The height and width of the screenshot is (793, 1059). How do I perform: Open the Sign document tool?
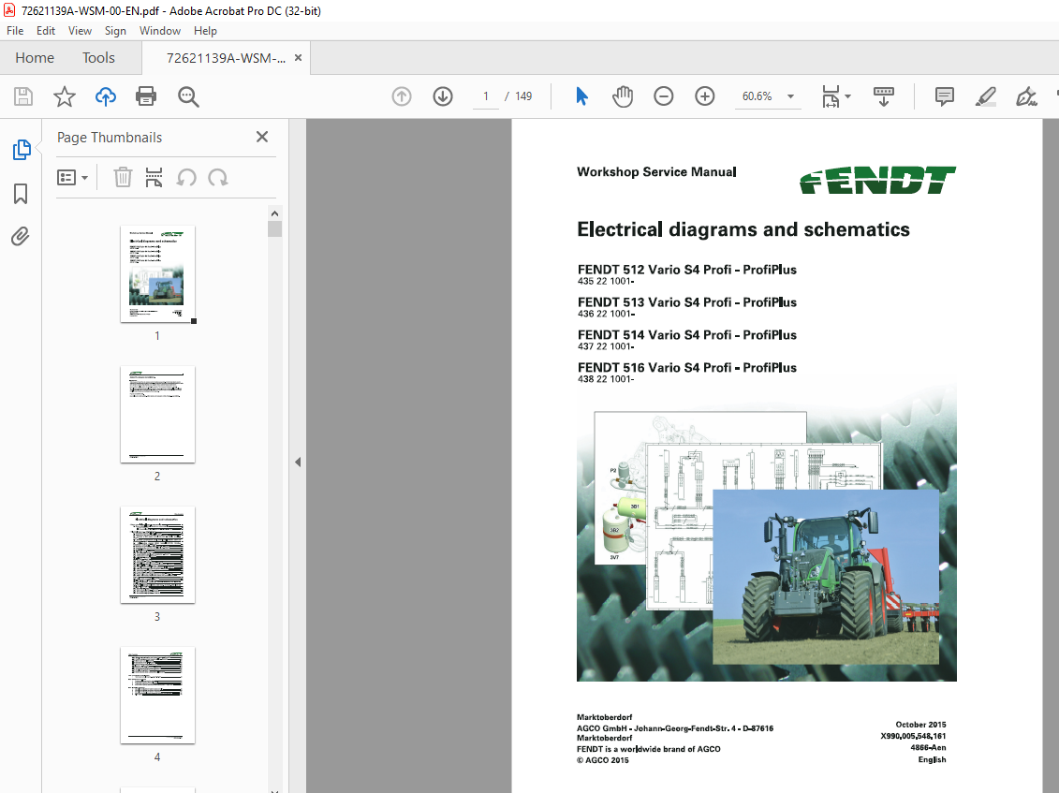pos(1026,96)
